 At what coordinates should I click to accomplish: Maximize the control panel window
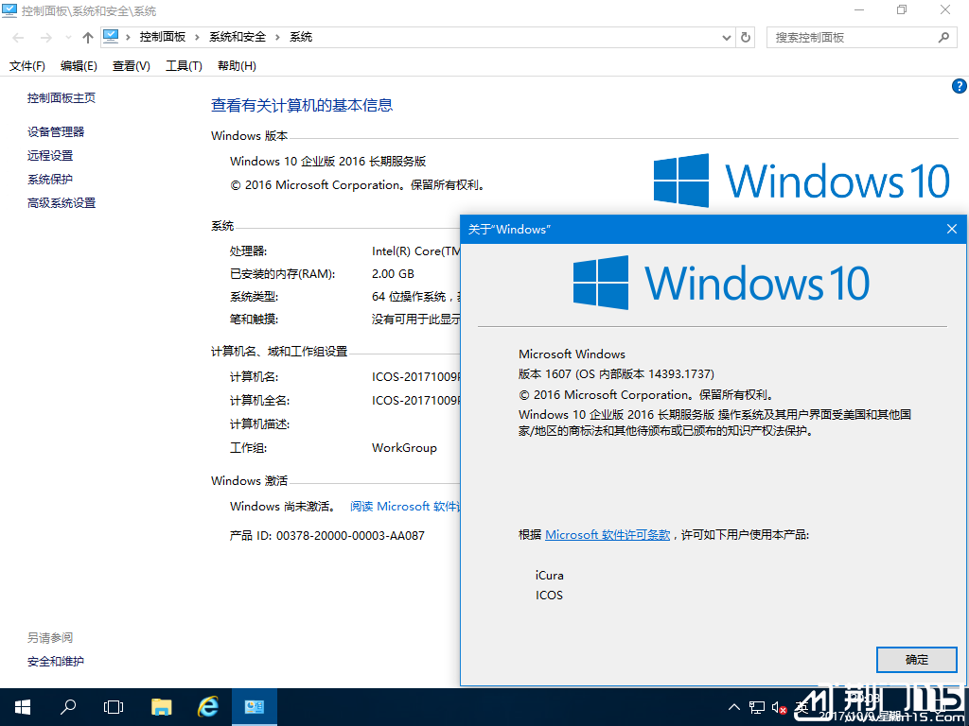pos(902,9)
